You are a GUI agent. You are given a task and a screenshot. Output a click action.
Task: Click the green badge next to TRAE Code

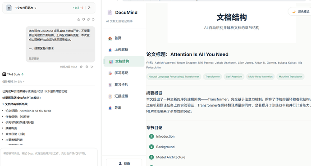tap(23, 74)
